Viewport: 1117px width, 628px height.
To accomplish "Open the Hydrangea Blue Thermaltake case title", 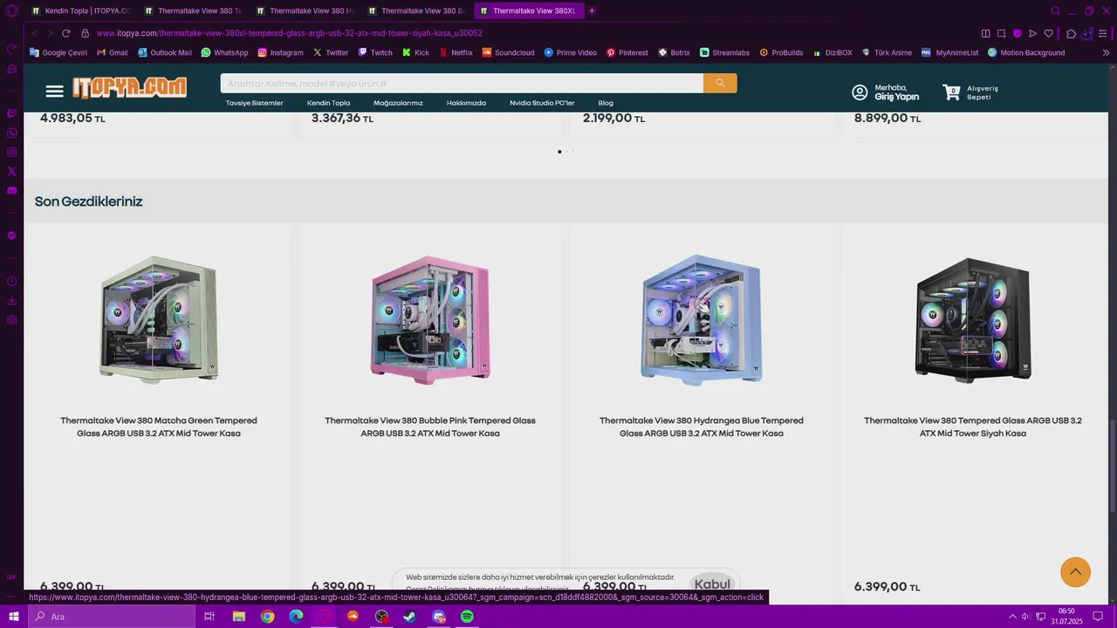I will [x=702, y=427].
